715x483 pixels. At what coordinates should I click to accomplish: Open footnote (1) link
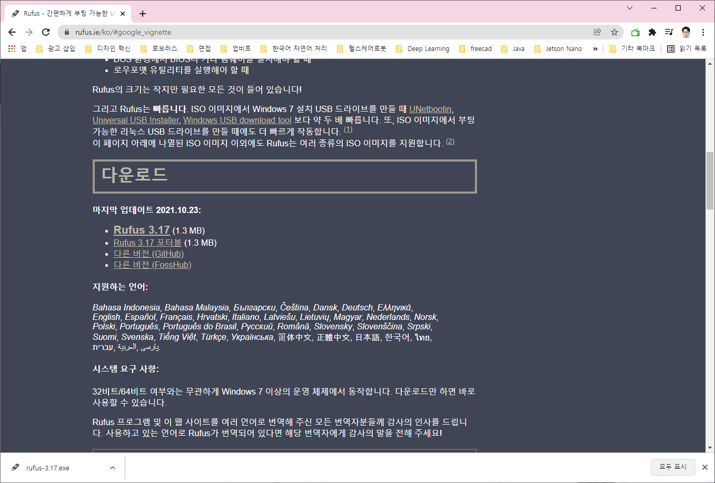click(x=348, y=129)
